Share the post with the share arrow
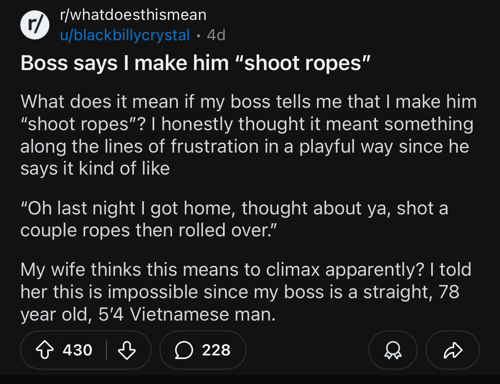Viewport: 500px width, 384px height. tap(452, 350)
